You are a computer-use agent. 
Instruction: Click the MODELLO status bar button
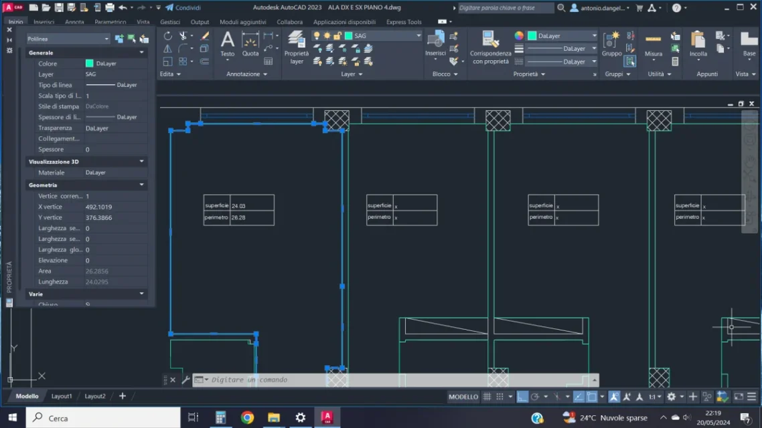pos(463,397)
